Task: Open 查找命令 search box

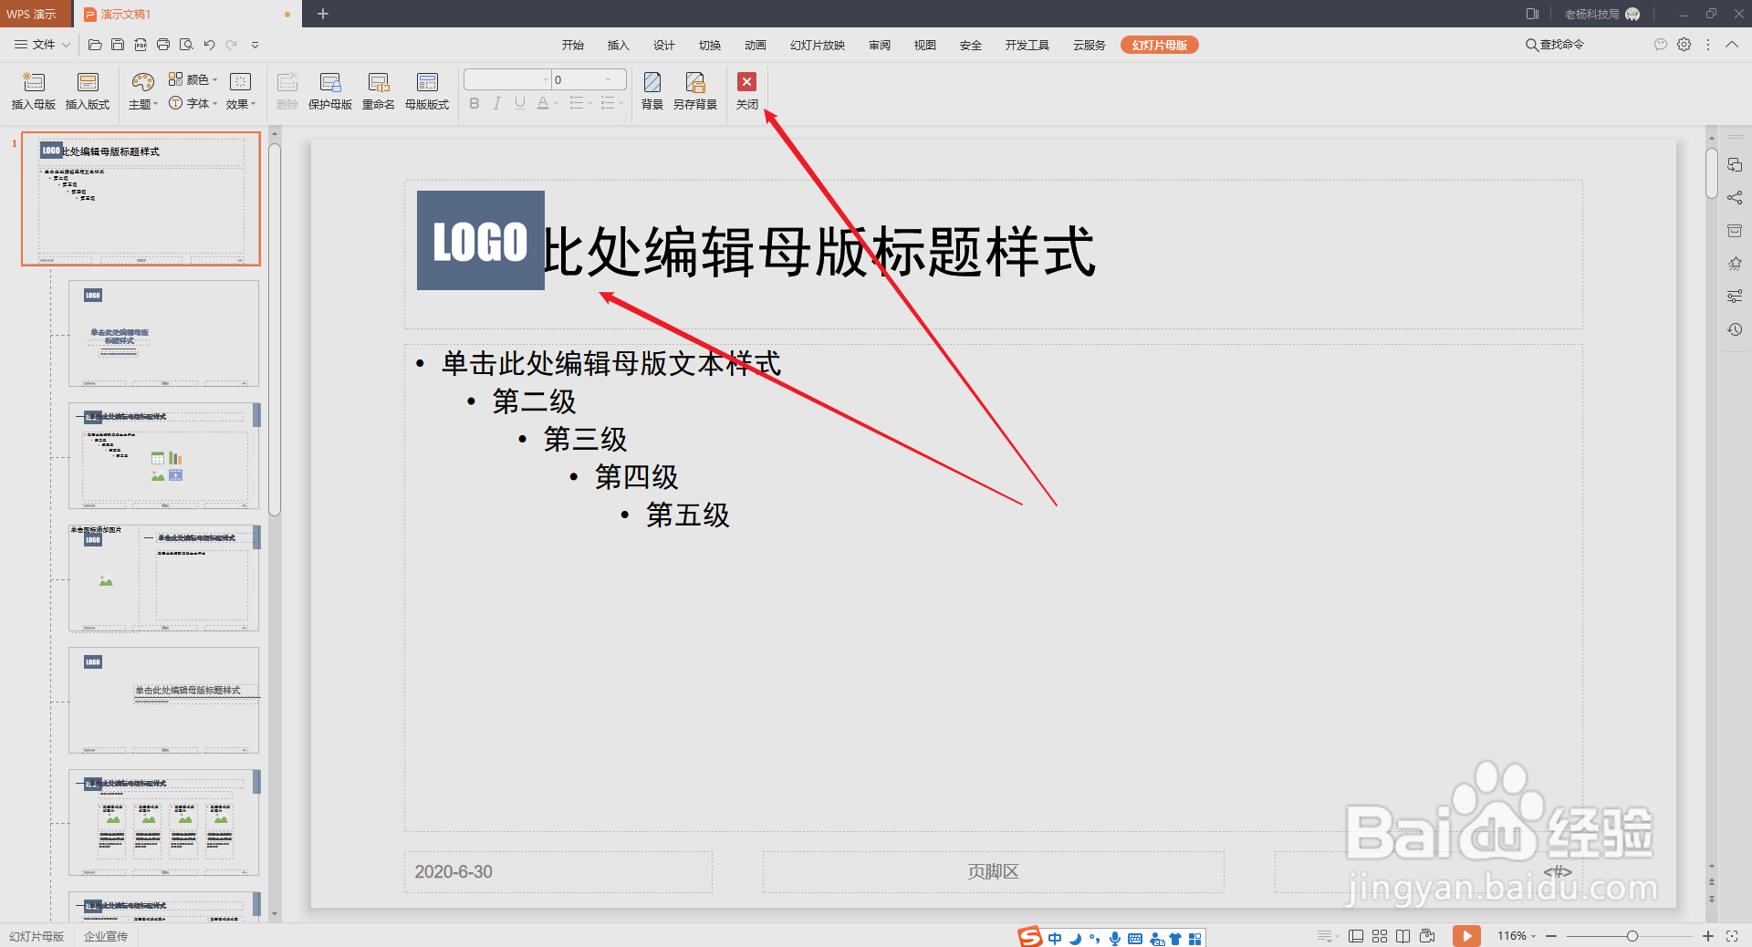Action: [1554, 44]
